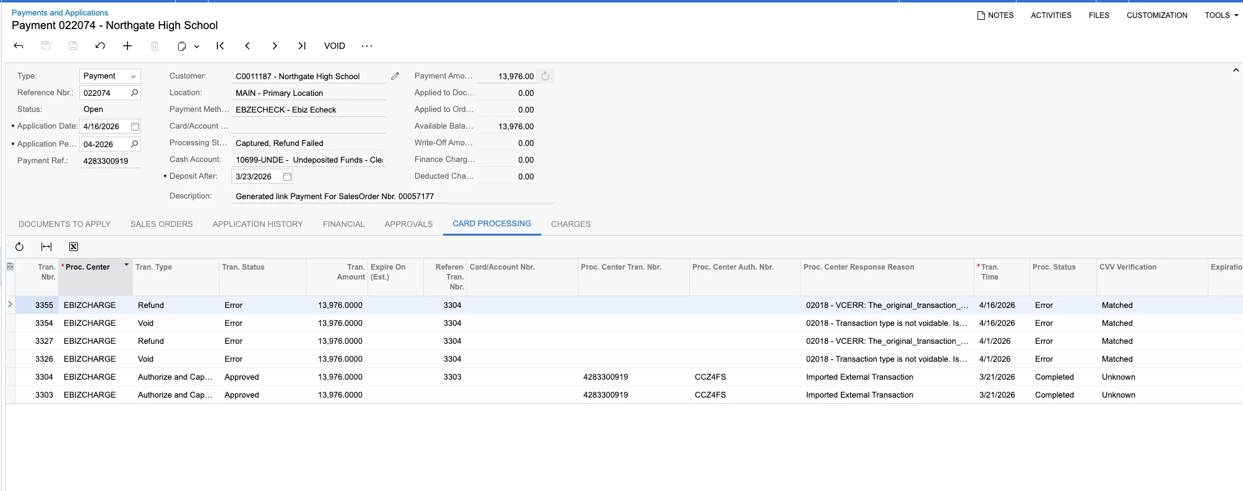Image resolution: width=1243 pixels, height=491 pixels.
Task: Click the grid row selector header icon
Action: click(x=10, y=267)
